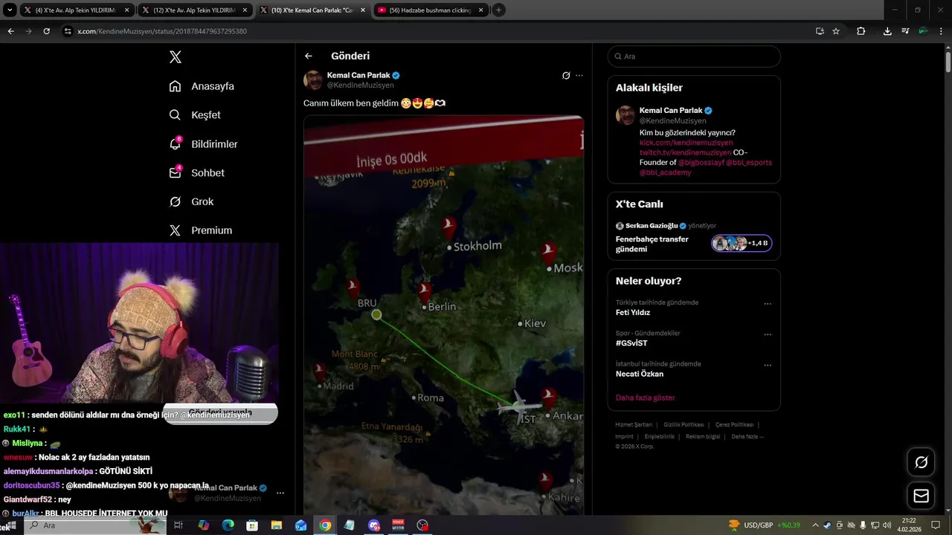Join Fenerbahçe transfer gündemi live space
952x535 pixels.
[694, 244]
